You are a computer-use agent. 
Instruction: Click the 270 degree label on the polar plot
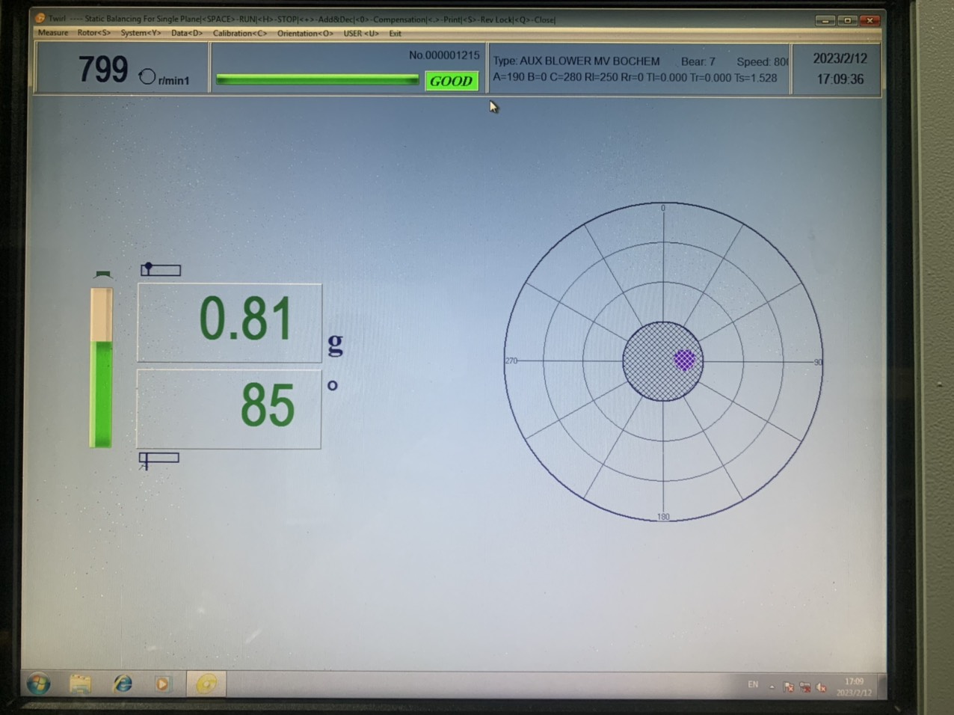[x=511, y=360]
